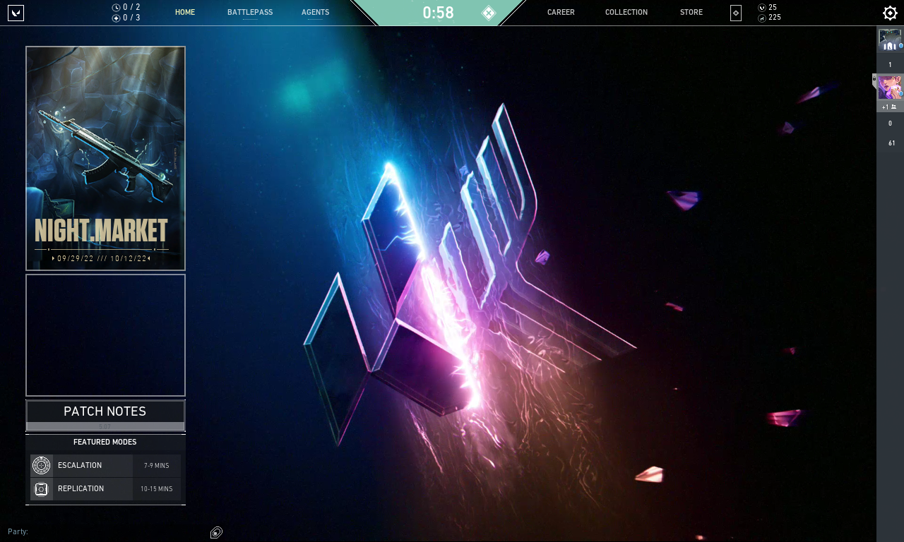
Task: Open the Career tab
Action: 561,13
